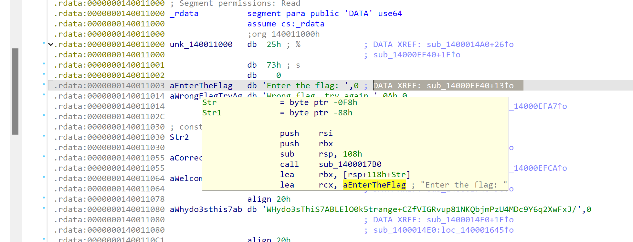Toggle breakpoint dot on aWhydo3sthis7ab line
Viewport: 633px width, 242px height.
[x=44, y=208]
